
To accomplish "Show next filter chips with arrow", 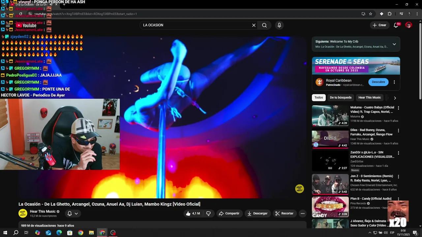I will [x=395, y=98].
